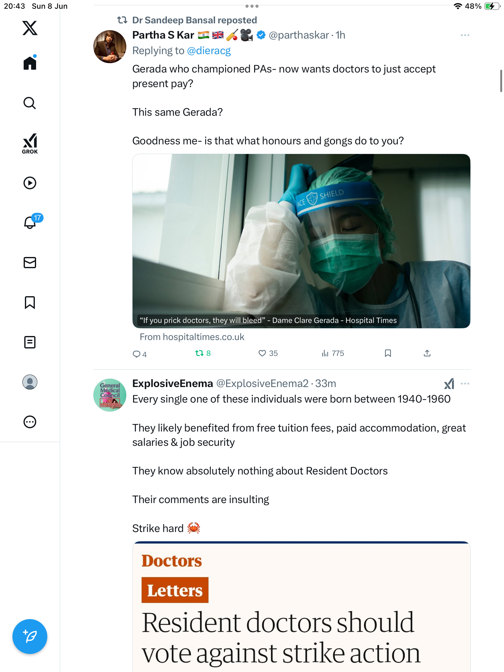Open Bookmarks in the sidebar
Viewport: 504px width, 672px height.
(x=30, y=302)
